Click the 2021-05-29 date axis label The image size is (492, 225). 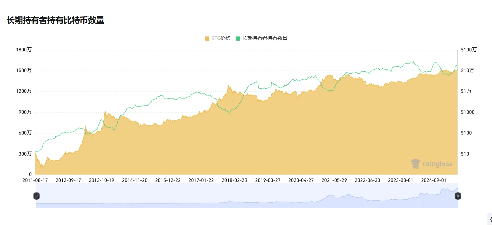334,180
